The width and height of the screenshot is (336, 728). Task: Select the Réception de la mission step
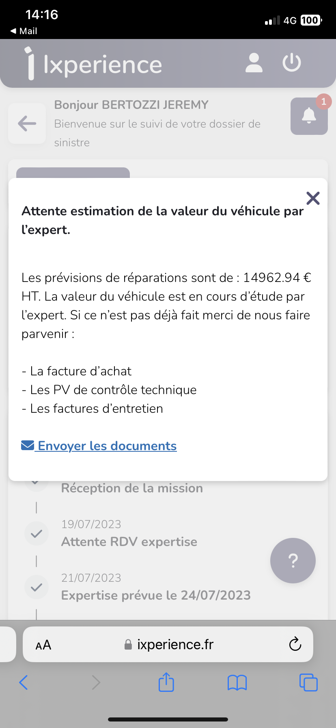(132, 488)
